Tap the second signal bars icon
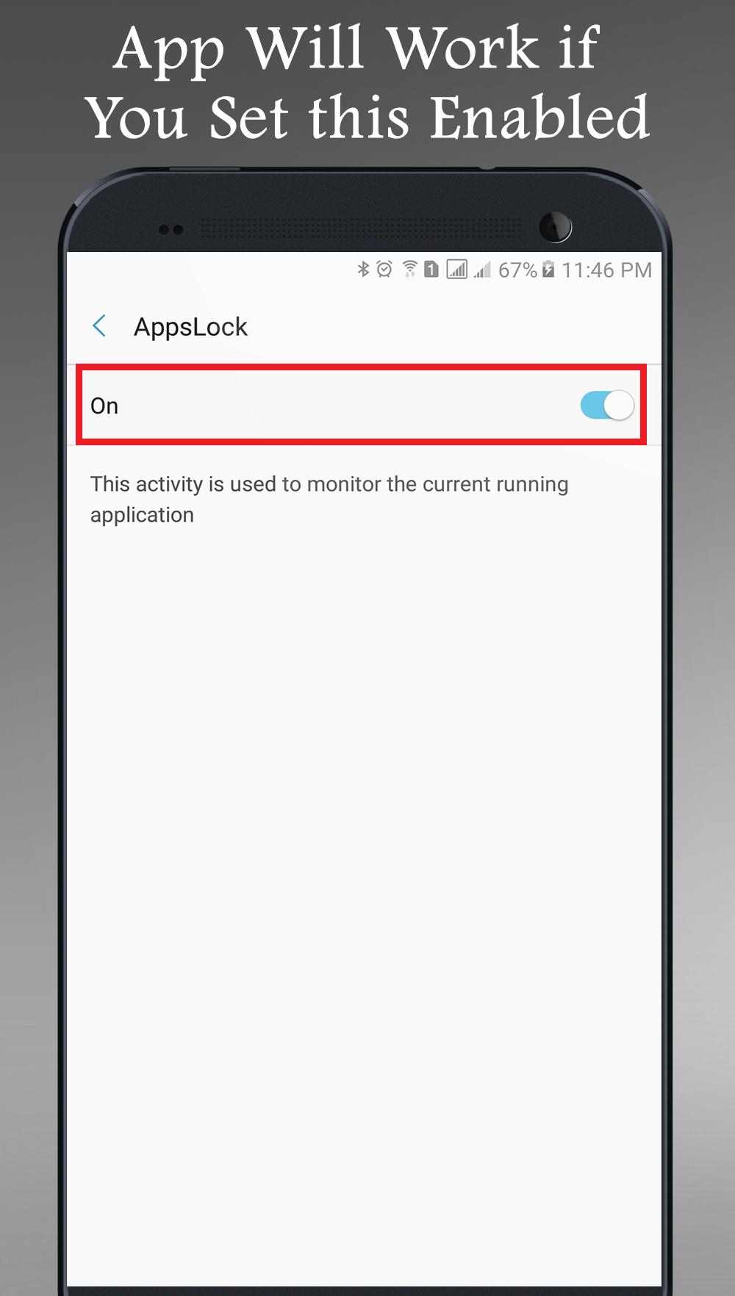The image size is (735, 1296). tap(481, 270)
